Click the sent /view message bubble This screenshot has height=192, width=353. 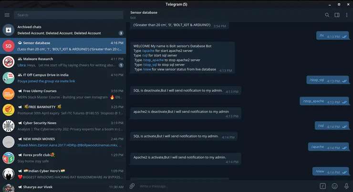331,172
